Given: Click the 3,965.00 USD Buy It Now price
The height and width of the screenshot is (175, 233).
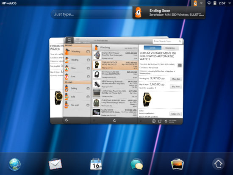Looking at the screenshot, I should tap(157, 84).
